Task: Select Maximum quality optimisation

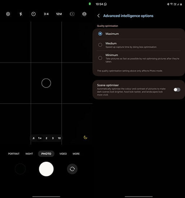Action: coord(139,34)
